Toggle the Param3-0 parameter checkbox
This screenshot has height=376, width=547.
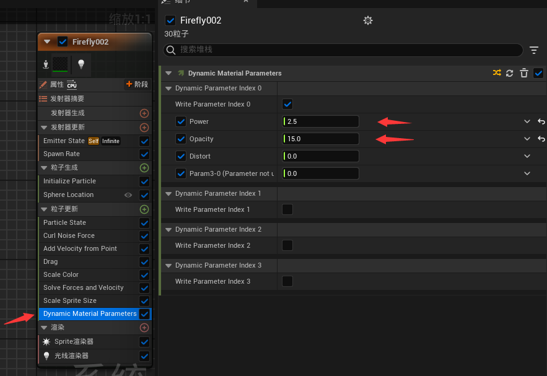[181, 173]
